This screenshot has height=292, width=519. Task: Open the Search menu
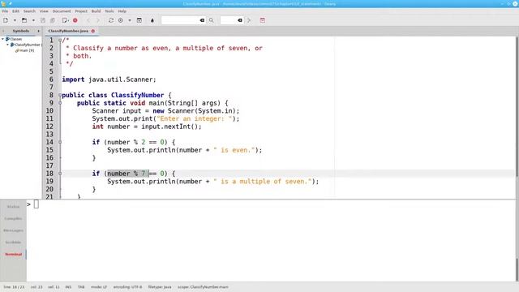tap(29, 11)
